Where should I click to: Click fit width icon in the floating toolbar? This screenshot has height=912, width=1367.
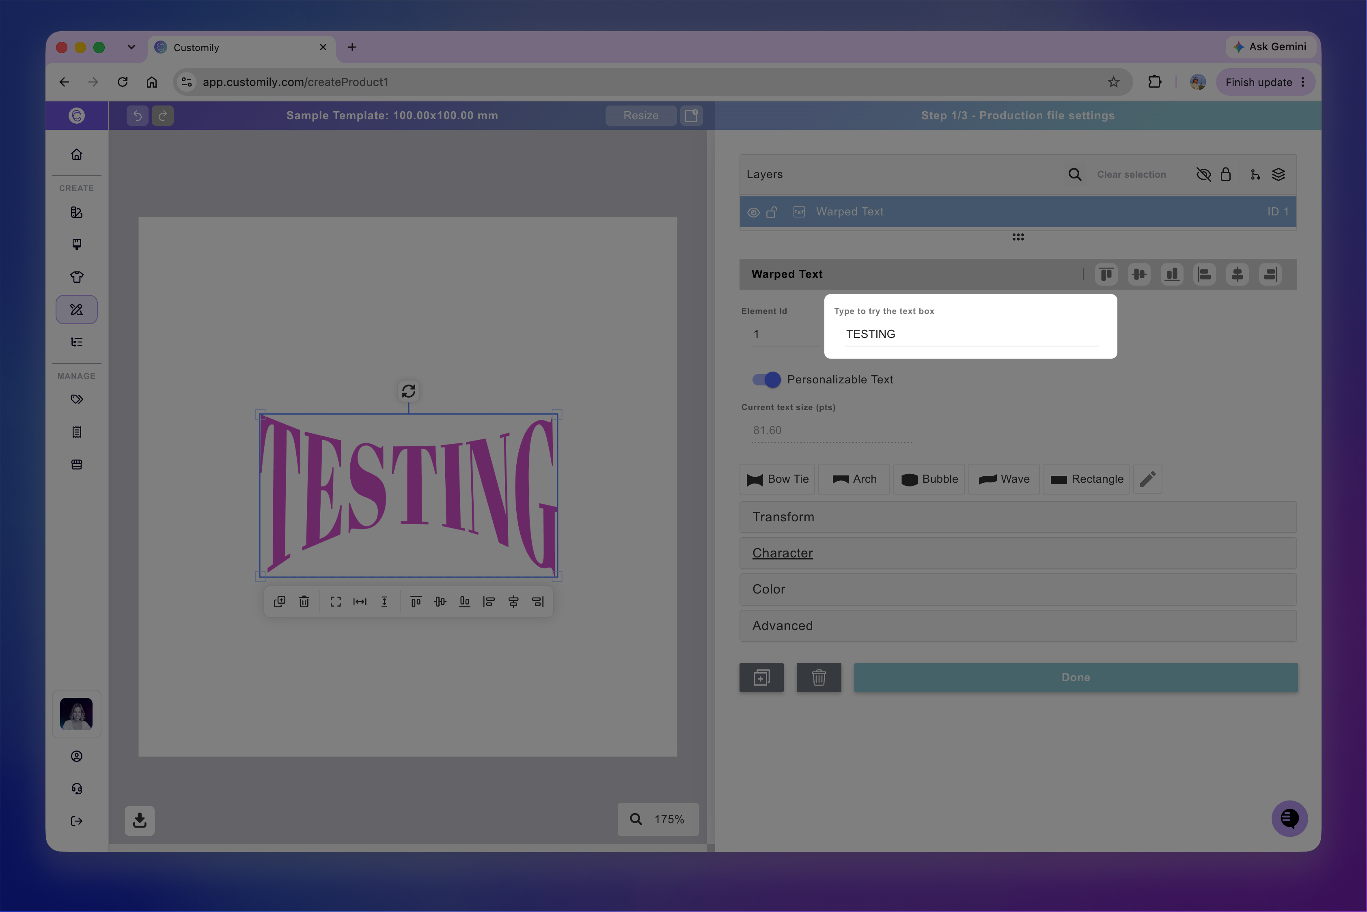coord(360,601)
